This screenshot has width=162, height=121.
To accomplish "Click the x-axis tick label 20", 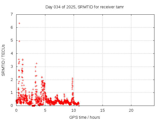I will tap(131, 110).
